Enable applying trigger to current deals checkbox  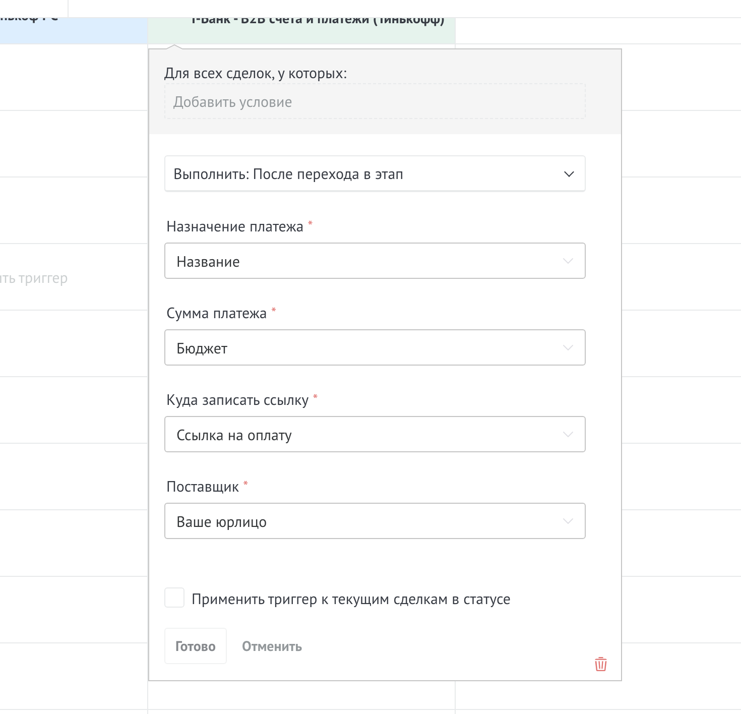(174, 598)
